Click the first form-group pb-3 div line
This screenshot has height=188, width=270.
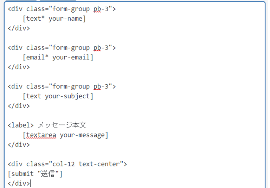(62, 9)
